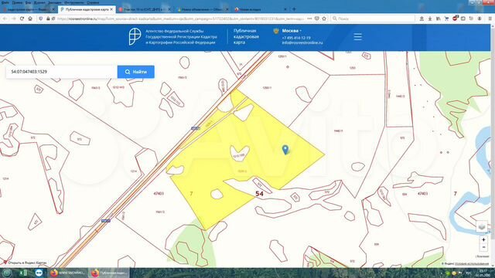The width and height of the screenshot is (495, 278).
Task: Open the Firefox application menu icon
Action: point(490,19)
